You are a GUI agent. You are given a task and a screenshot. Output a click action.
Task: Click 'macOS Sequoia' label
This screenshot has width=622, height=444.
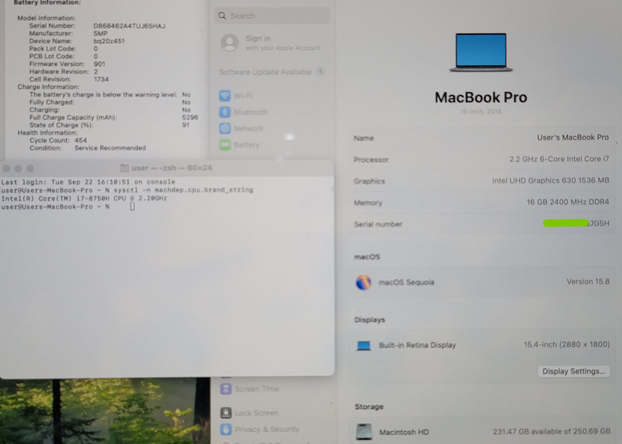coord(406,282)
